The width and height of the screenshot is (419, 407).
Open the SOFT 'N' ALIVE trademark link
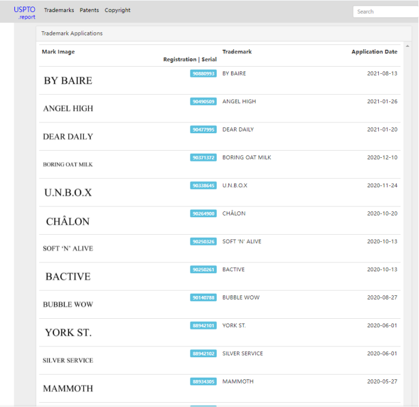point(242,241)
